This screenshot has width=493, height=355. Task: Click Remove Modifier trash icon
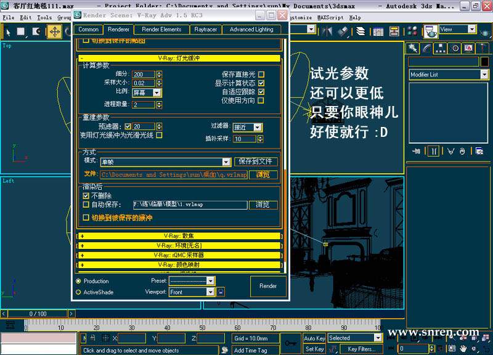462,151
